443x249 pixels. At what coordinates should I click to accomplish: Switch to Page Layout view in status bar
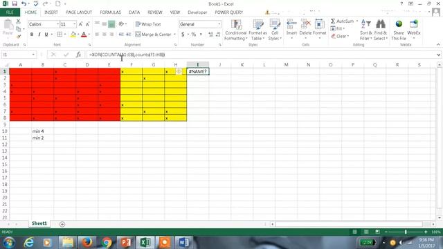pos(366,232)
